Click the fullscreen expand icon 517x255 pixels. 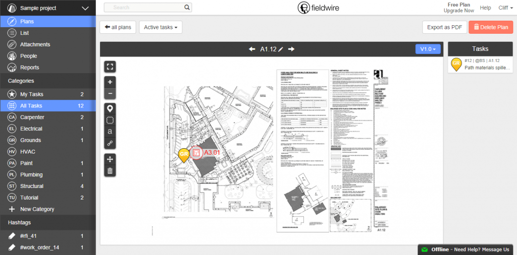[110, 67]
